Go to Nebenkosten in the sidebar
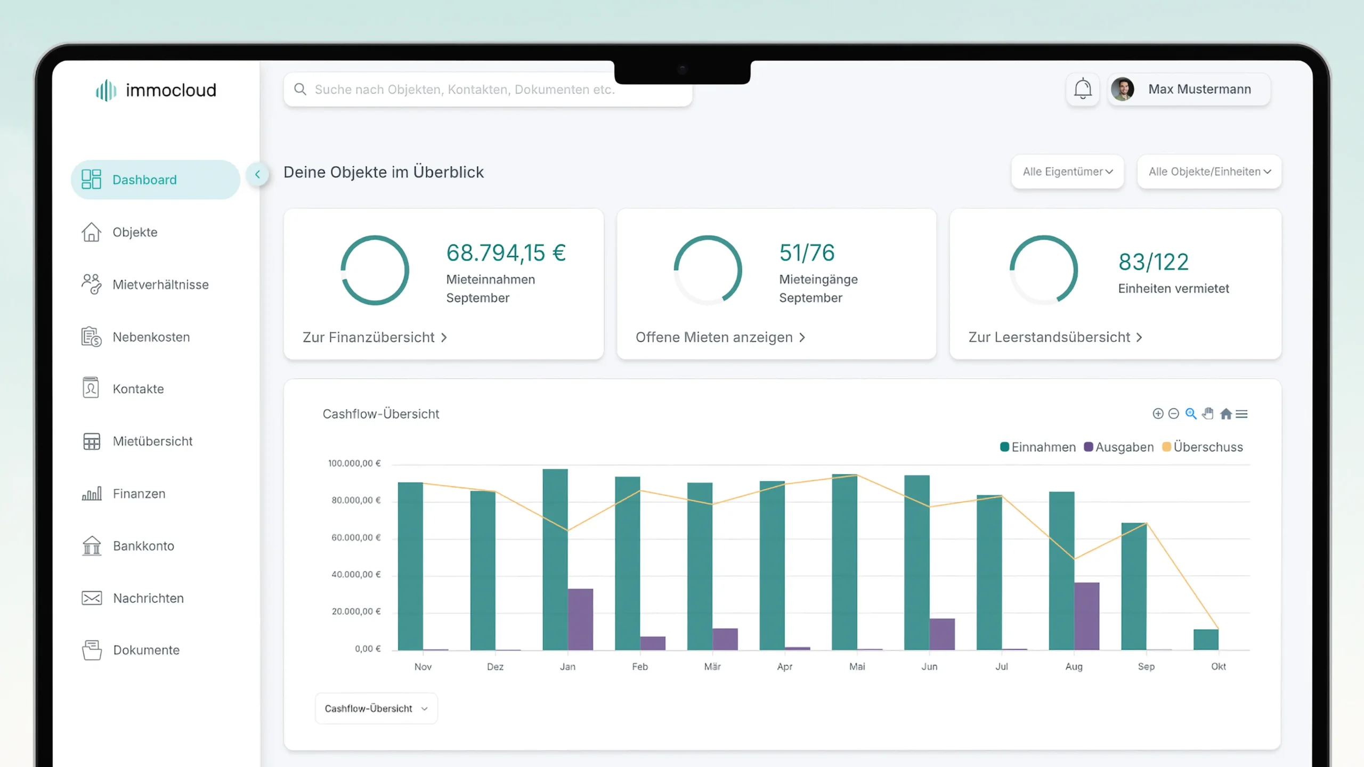The width and height of the screenshot is (1364, 767). point(151,337)
